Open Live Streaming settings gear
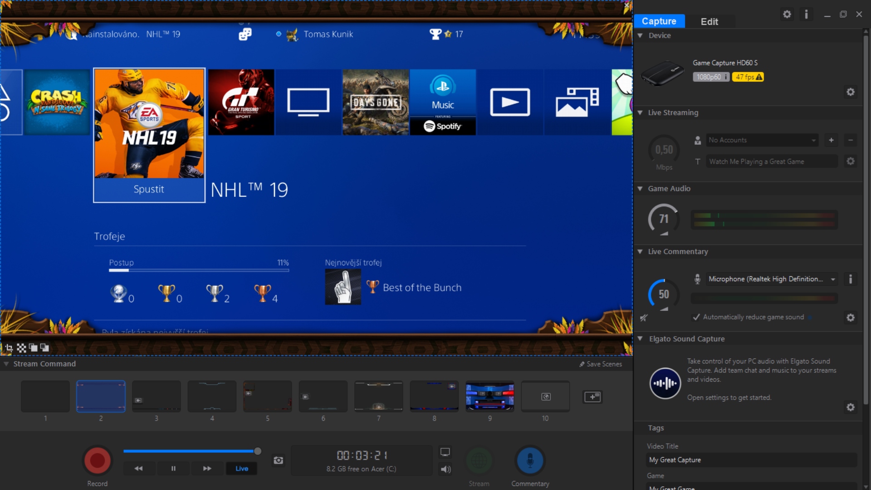 tap(851, 162)
